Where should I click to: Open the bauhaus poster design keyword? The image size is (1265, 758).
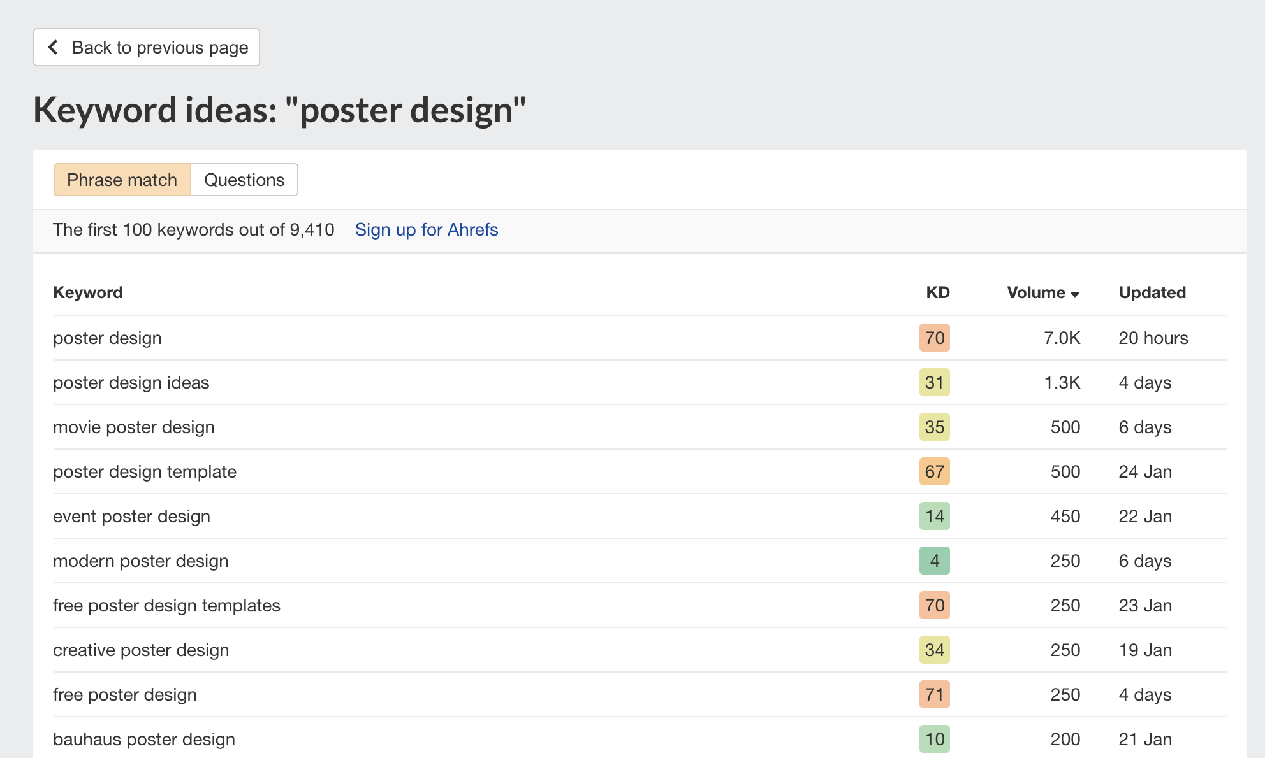pos(144,739)
